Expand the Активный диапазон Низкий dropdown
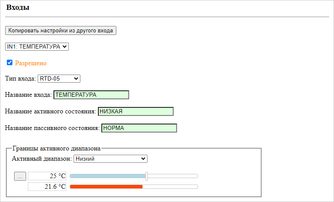Viewport: 334px width, 202px height. tap(110, 159)
